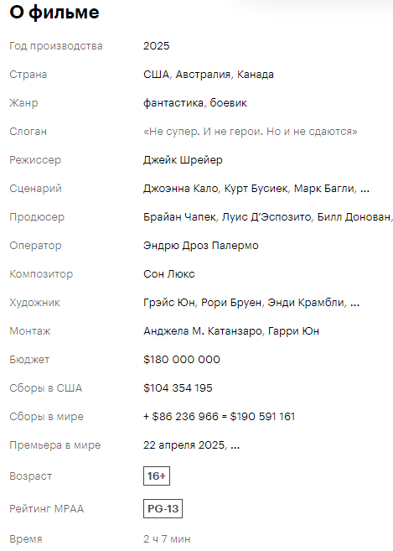393x551 pixels.
Task: Open artist Рори Бруен page
Action: click(231, 303)
